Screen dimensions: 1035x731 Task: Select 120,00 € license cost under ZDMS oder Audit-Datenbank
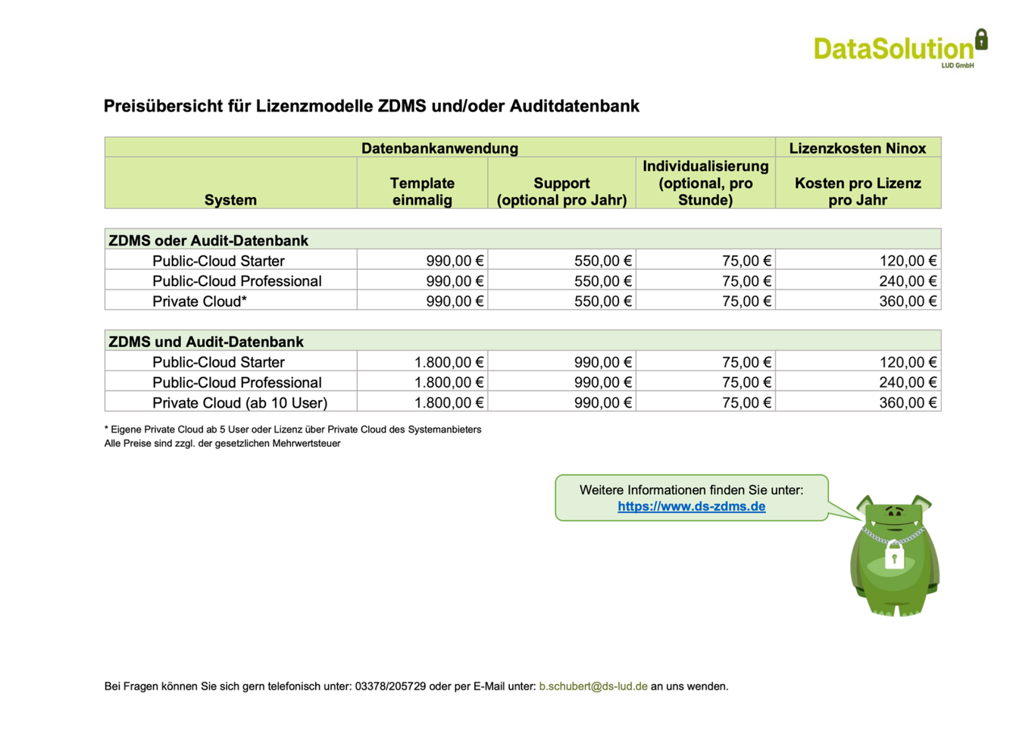click(908, 261)
